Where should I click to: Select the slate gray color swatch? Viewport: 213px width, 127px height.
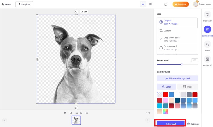189,95
